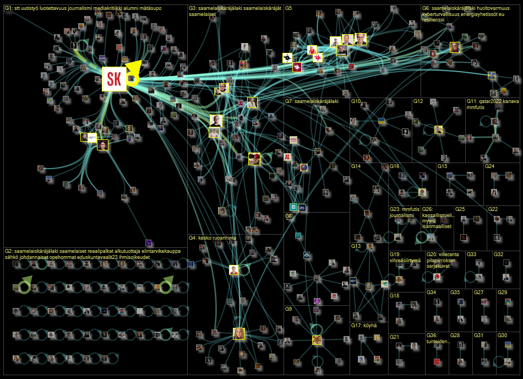Select the 'G36: tunteiden..' label
Viewport: 523px width, 379px height.
point(438,338)
